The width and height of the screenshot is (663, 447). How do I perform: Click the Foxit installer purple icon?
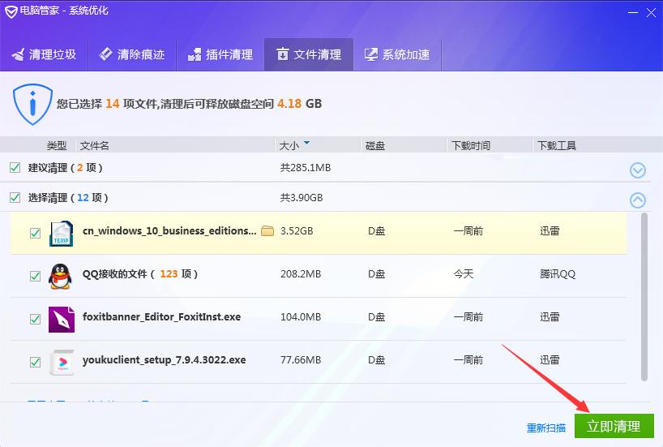pyautogui.click(x=62, y=319)
